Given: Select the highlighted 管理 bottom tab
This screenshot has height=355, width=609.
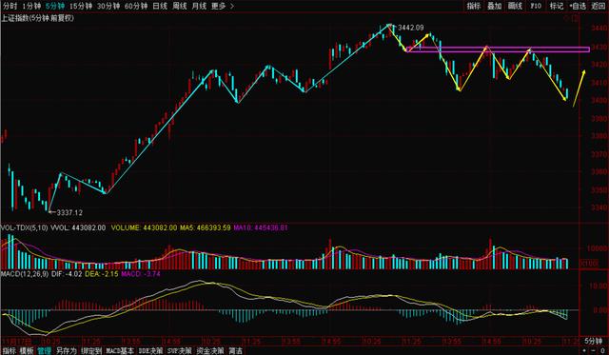Looking at the screenshot, I should click(x=45, y=351).
